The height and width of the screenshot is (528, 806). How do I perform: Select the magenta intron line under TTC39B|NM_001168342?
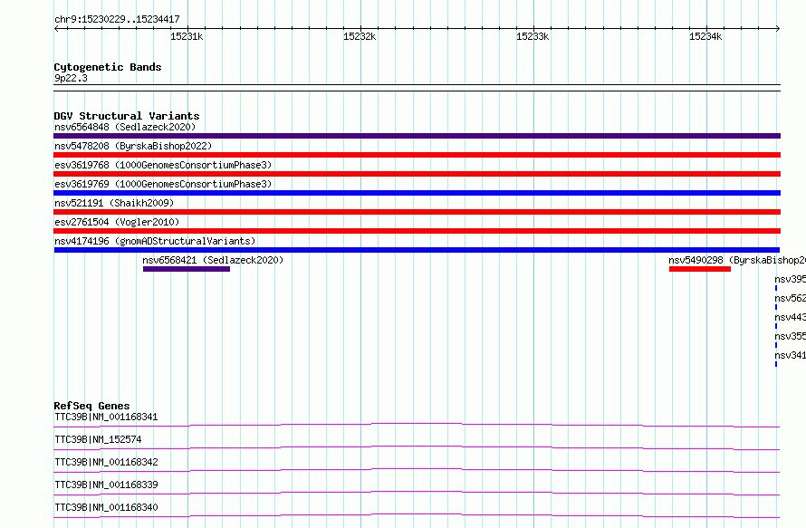pyautogui.click(x=417, y=470)
